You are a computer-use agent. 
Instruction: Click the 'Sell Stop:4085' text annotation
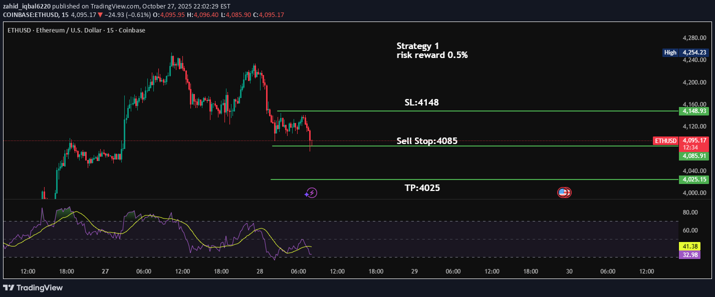pos(427,141)
